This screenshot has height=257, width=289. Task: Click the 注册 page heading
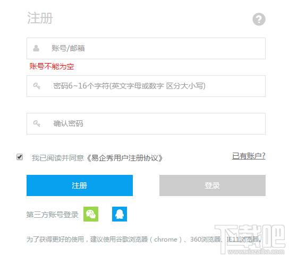click(40, 18)
